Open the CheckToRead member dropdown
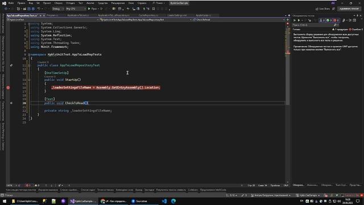The height and width of the screenshot is (205, 364). click(x=239, y=20)
